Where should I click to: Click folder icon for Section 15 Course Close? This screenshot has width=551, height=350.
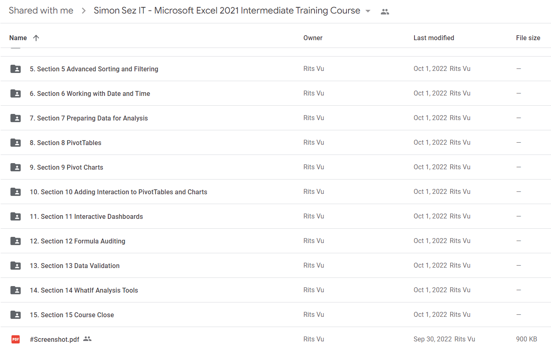pos(16,315)
